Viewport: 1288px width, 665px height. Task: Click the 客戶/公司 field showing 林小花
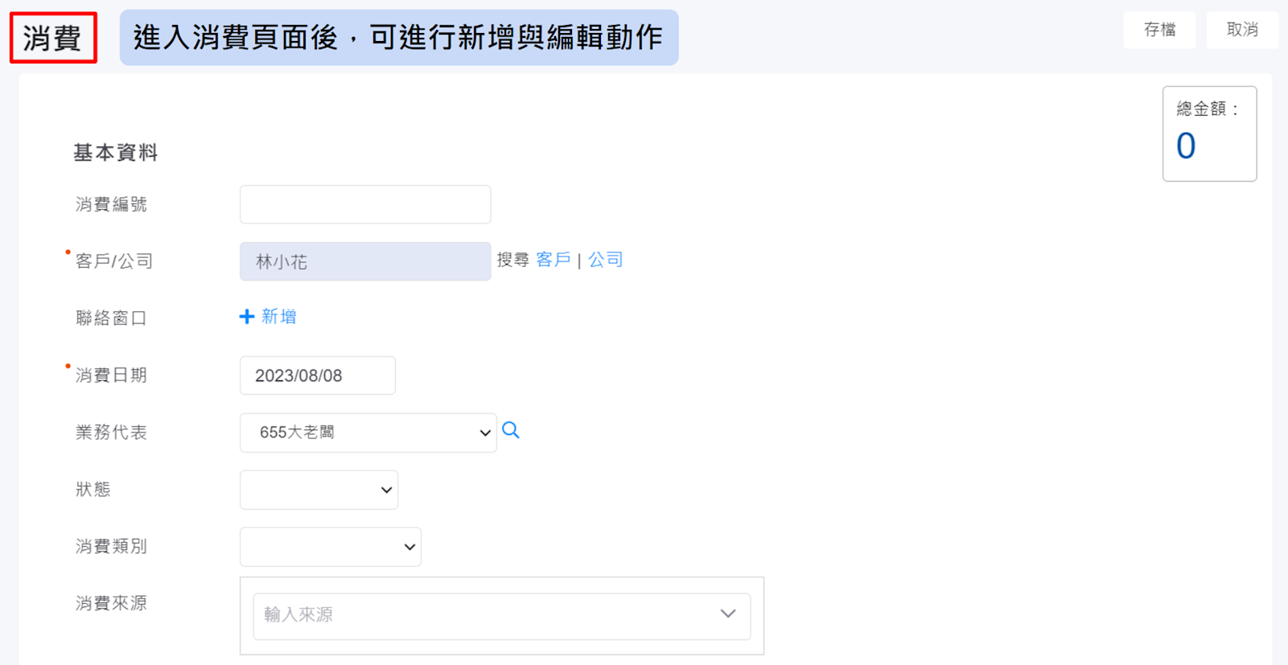pos(365,261)
